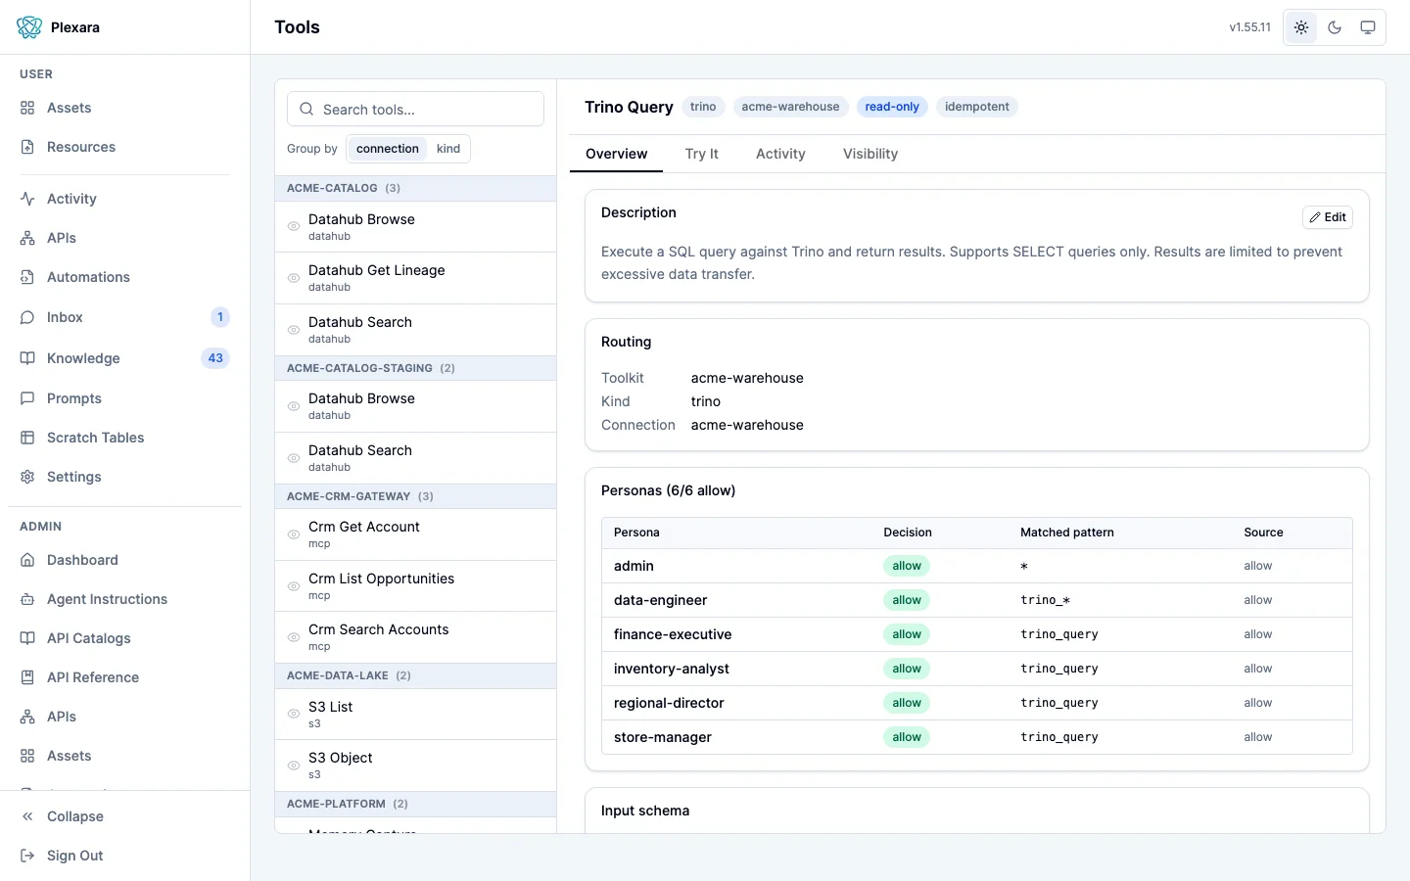Select the S3 Object tool

pyautogui.click(x=415, y=765)
